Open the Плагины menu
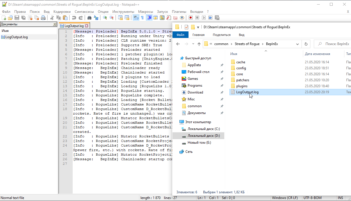 coord(179,12)
